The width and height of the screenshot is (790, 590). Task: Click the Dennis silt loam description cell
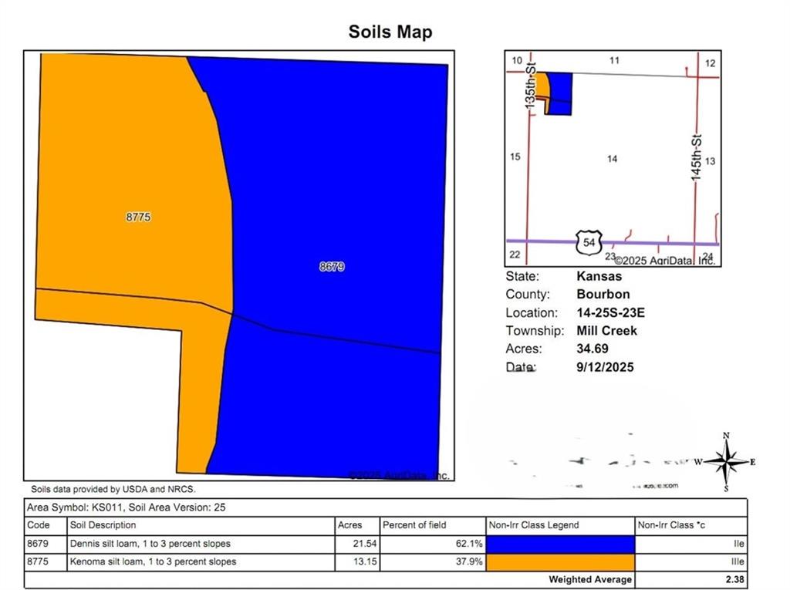click(x=150, y=544)
